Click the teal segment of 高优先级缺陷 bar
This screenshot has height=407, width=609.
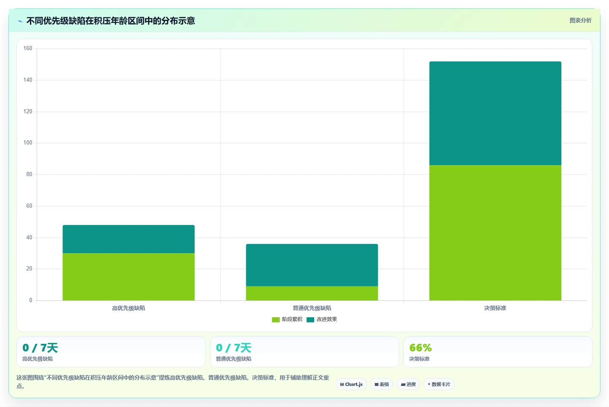(x=129, y=239)
